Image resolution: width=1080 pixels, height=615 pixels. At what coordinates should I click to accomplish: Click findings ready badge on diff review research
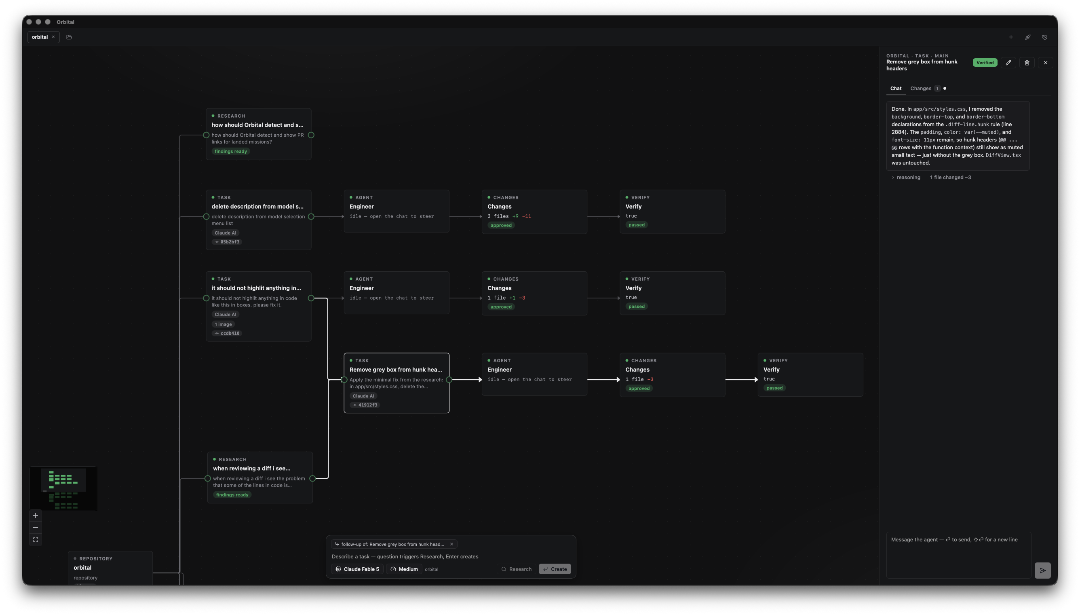click(232, 495)
